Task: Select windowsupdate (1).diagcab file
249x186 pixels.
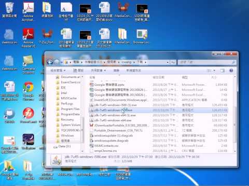Action: pos(158,135)
